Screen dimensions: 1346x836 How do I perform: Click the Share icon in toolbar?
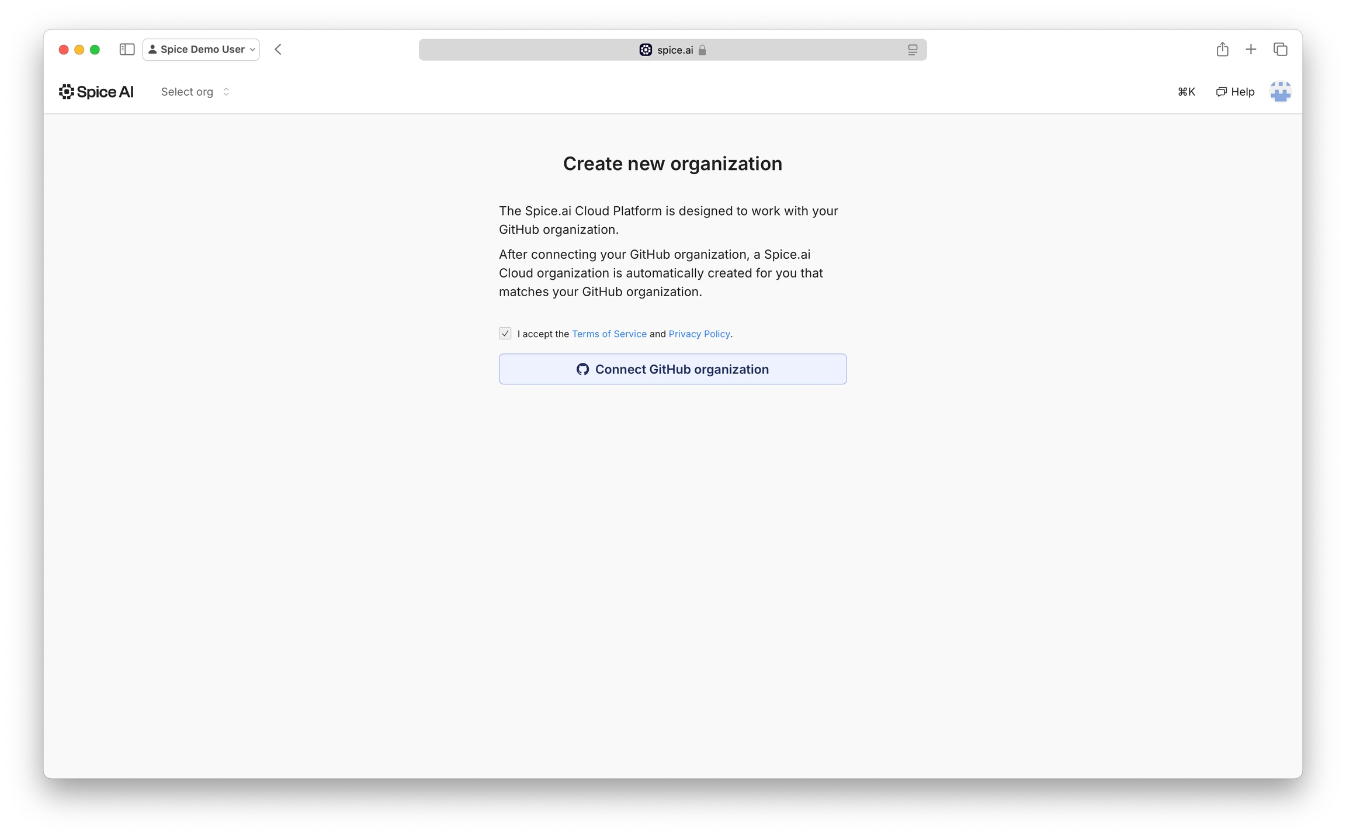click(1222, 50)
